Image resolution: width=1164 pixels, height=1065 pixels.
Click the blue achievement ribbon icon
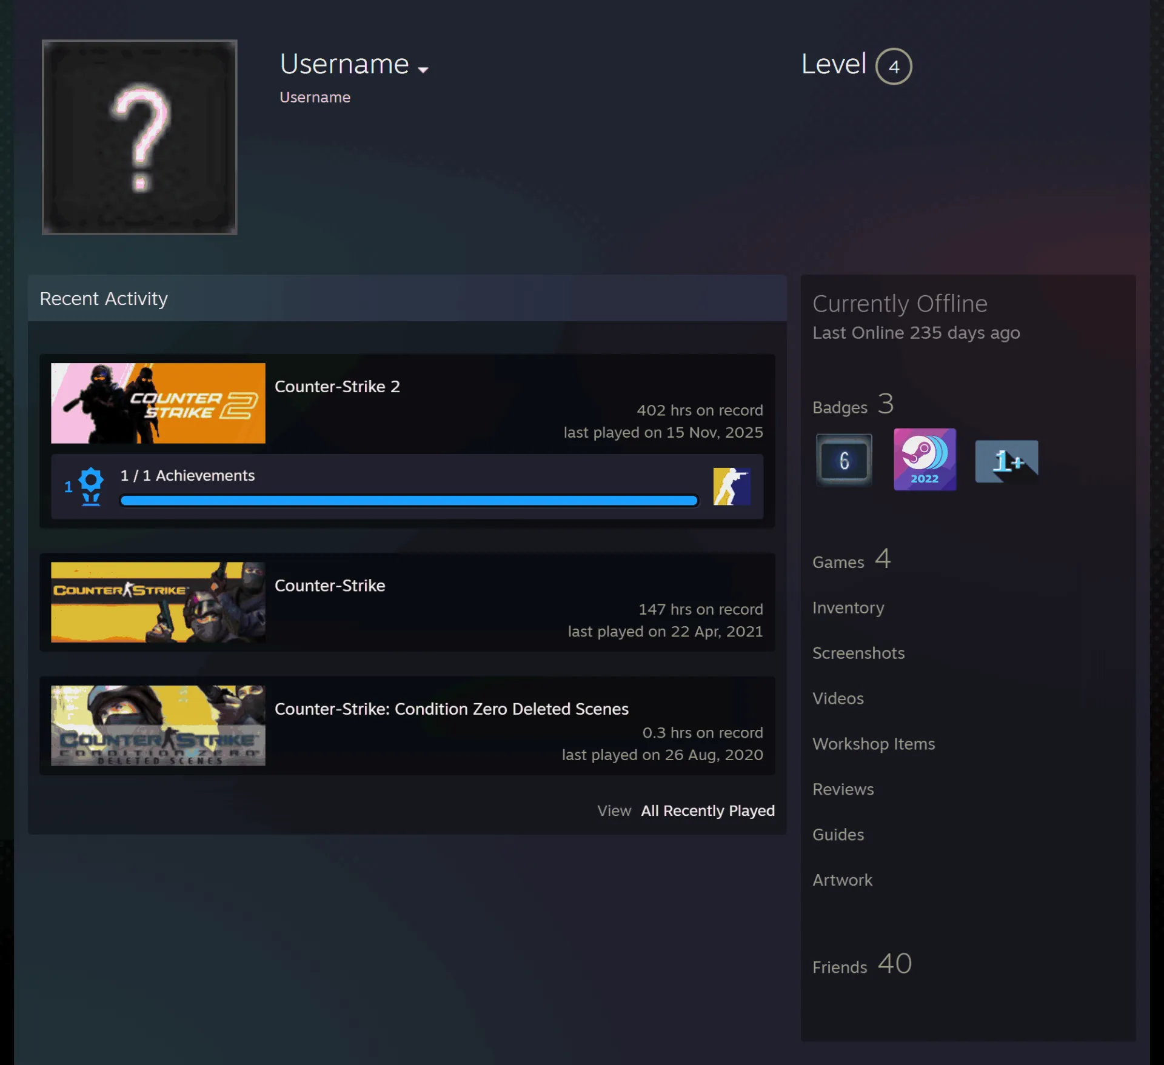pos(91,486)
